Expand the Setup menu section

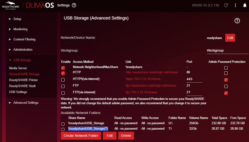tap(17, 19)
